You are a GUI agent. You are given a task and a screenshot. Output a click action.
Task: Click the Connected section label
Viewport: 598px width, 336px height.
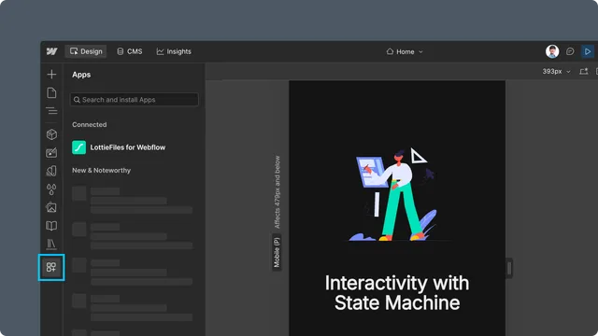90,124
